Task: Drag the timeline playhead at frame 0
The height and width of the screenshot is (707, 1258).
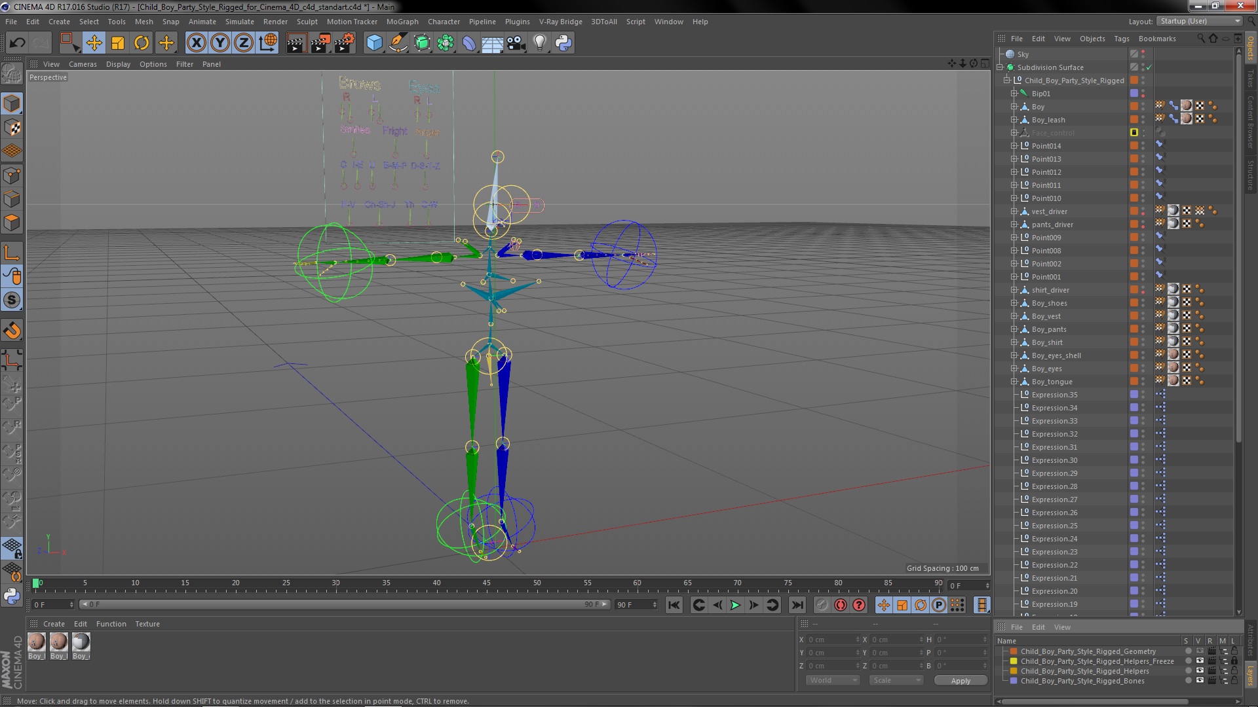Action: [x=35, y=583]
